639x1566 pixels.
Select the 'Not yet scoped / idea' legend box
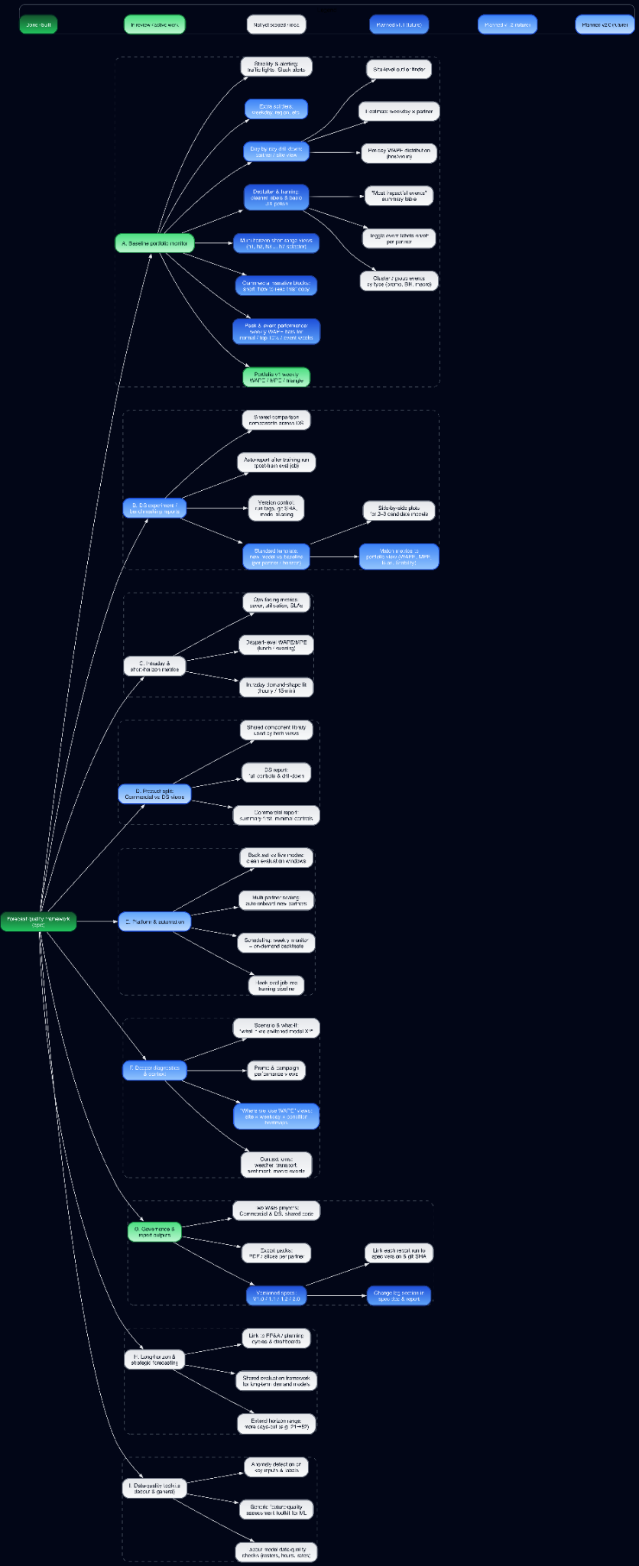pyautogui.click(x=276, y=24)
